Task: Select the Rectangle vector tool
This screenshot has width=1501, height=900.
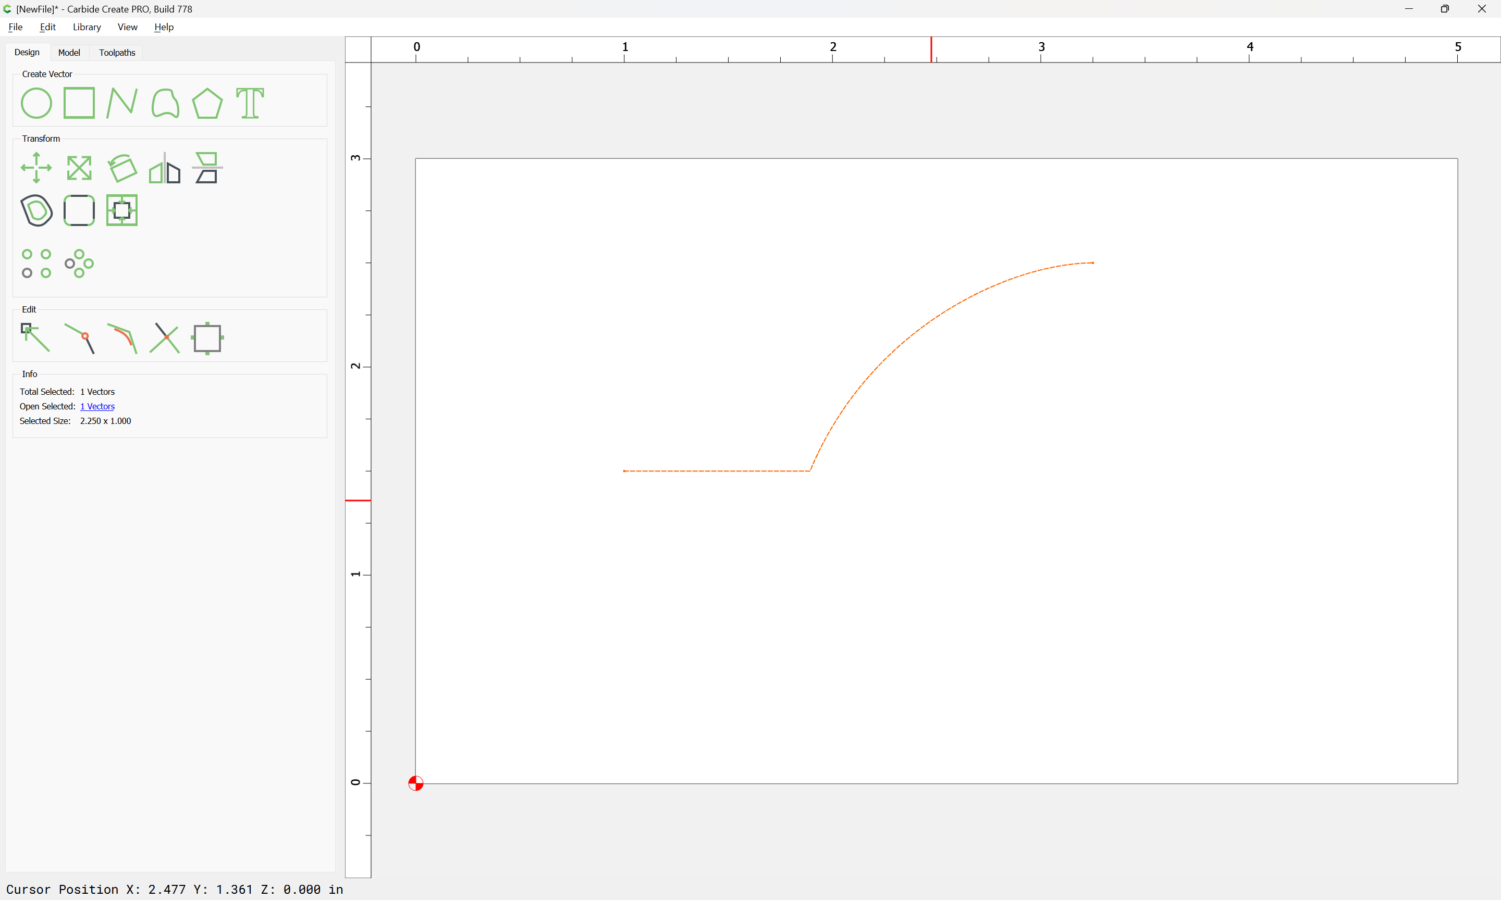Action: pyautogui.click(x=79, y=103)
